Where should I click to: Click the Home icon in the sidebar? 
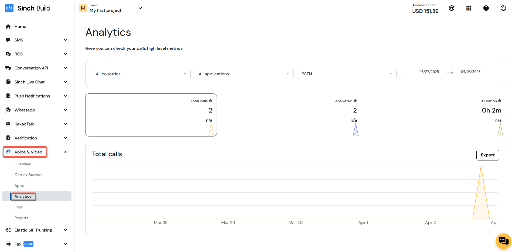8,26
